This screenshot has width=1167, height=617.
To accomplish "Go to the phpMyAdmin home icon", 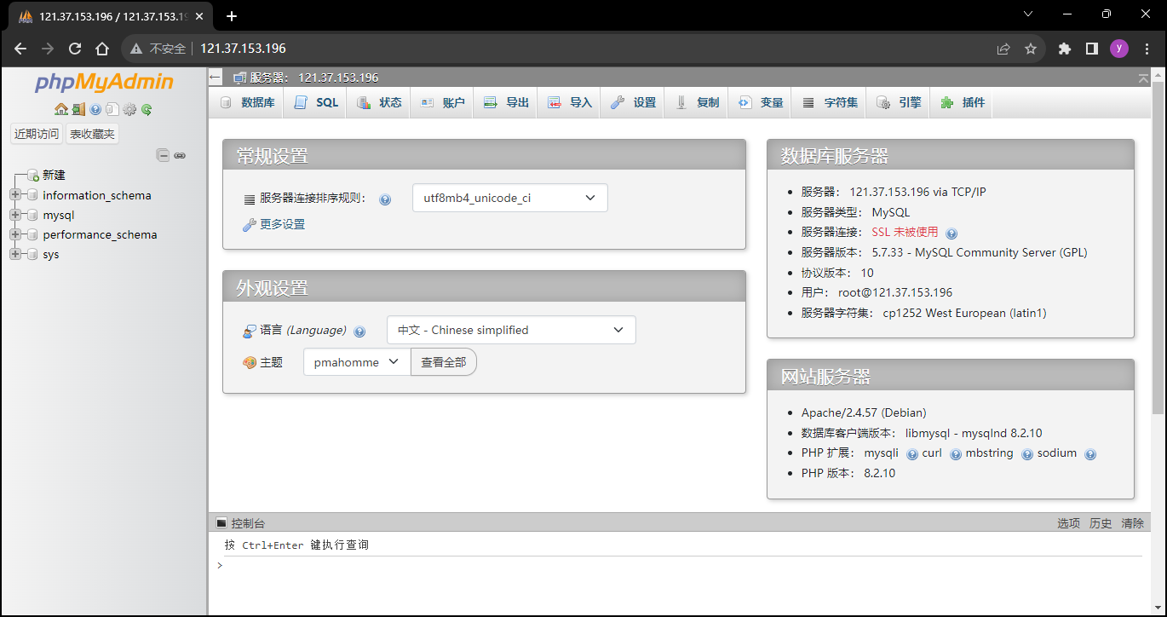I will (61, 109).
